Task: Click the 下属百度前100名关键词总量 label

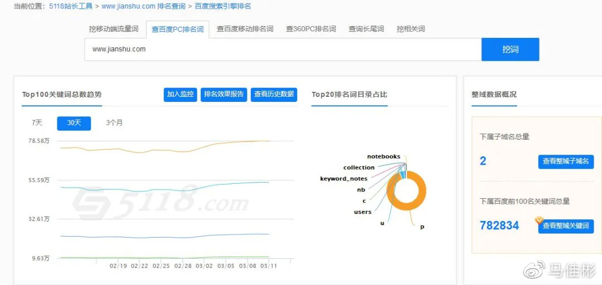Action: point(525,201)
